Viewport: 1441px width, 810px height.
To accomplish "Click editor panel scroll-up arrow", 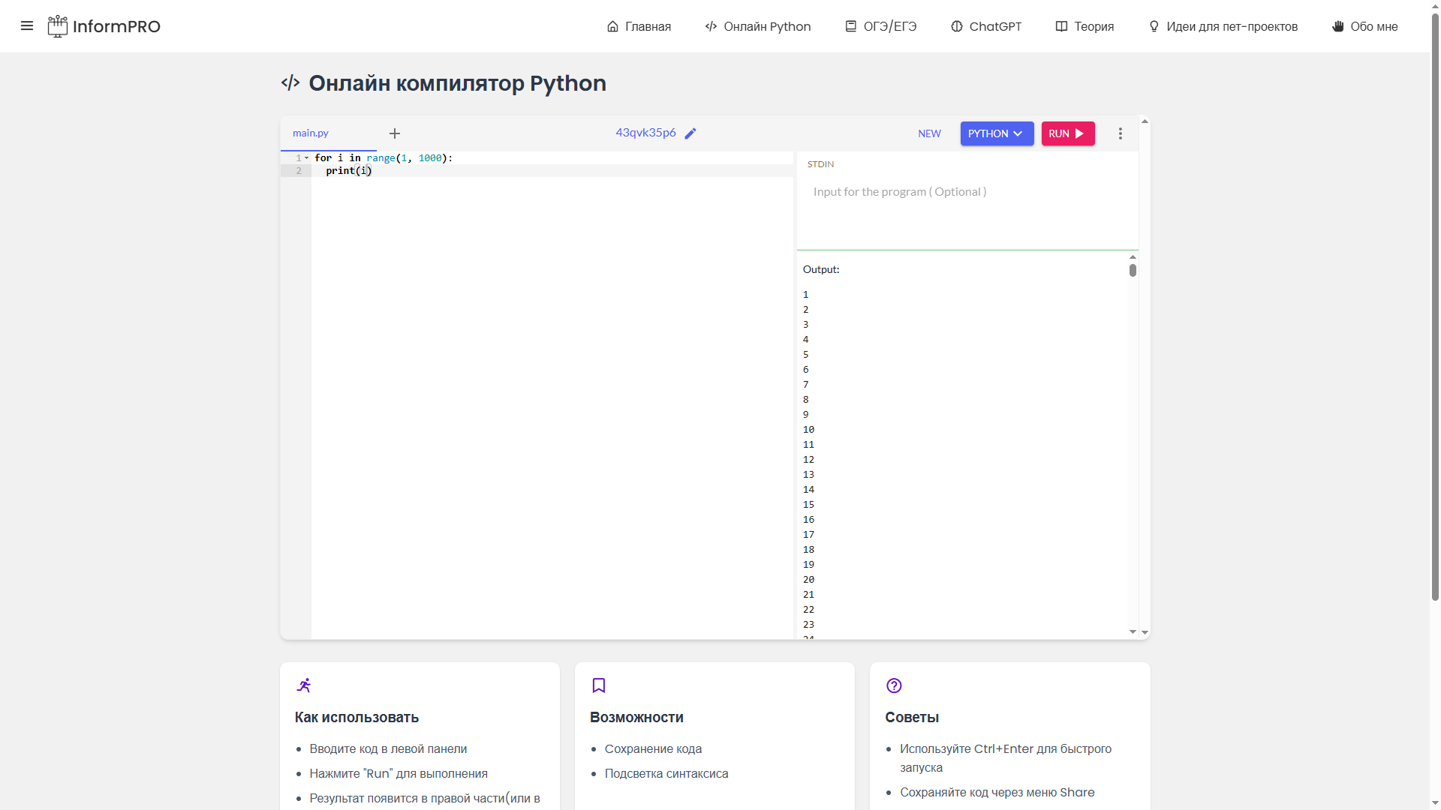I will [x=1145, y=121].
